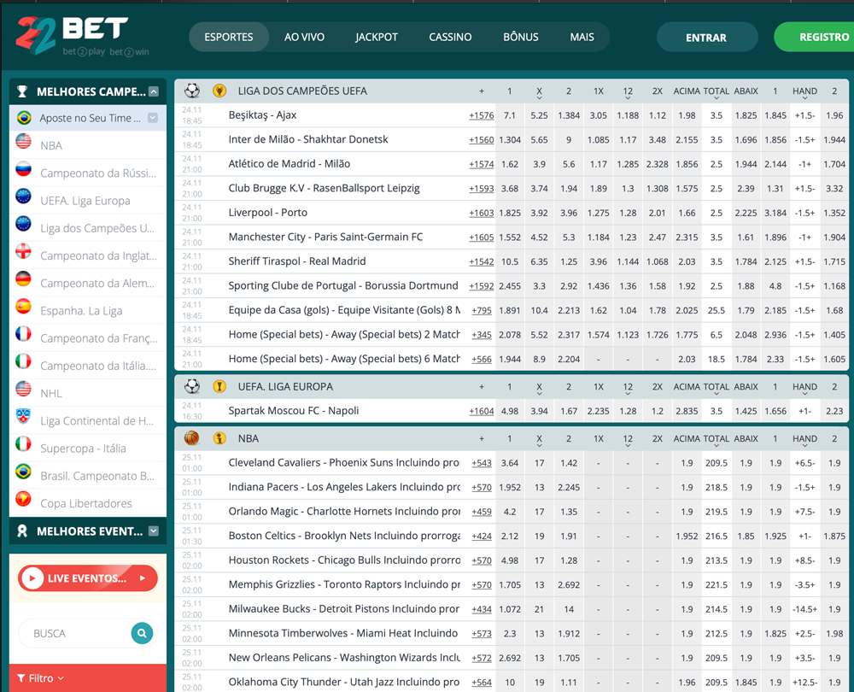Click the magnifier search icon next to BUSCA
Image resolution: width=854 pixels, height=692 pixels.
tap(142, 633)
